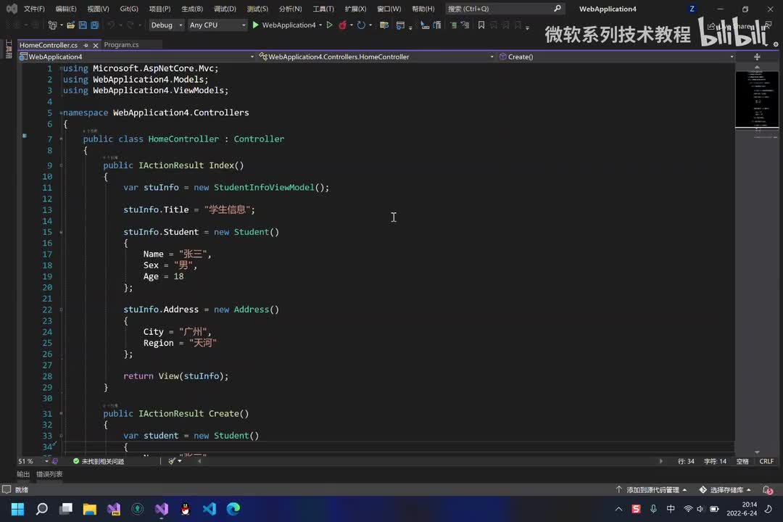Click the Save All toolbar icon
783x522 pixels.
pyautogui.click(x=94, y=25)
